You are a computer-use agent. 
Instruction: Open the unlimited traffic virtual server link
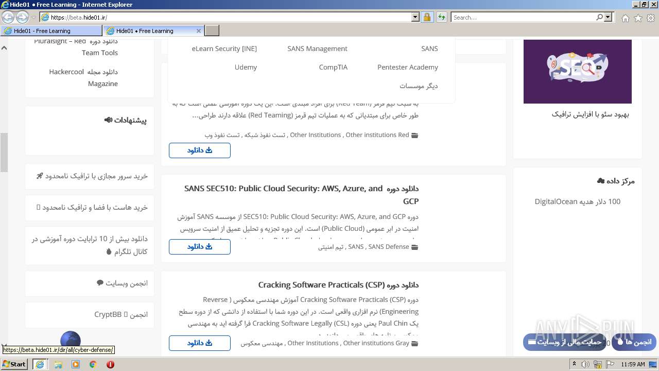click(x=92, y=176)
